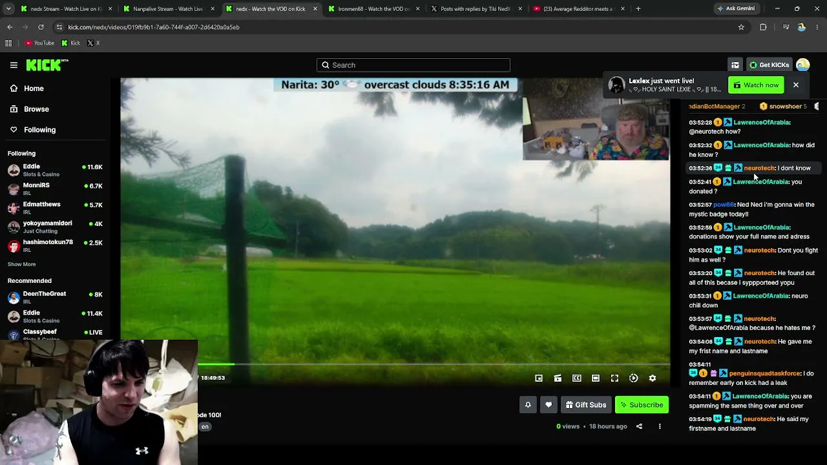The image size is (827, 465).
Task: Open DeenTheGreat recommended channel
Action: [55, 298]
